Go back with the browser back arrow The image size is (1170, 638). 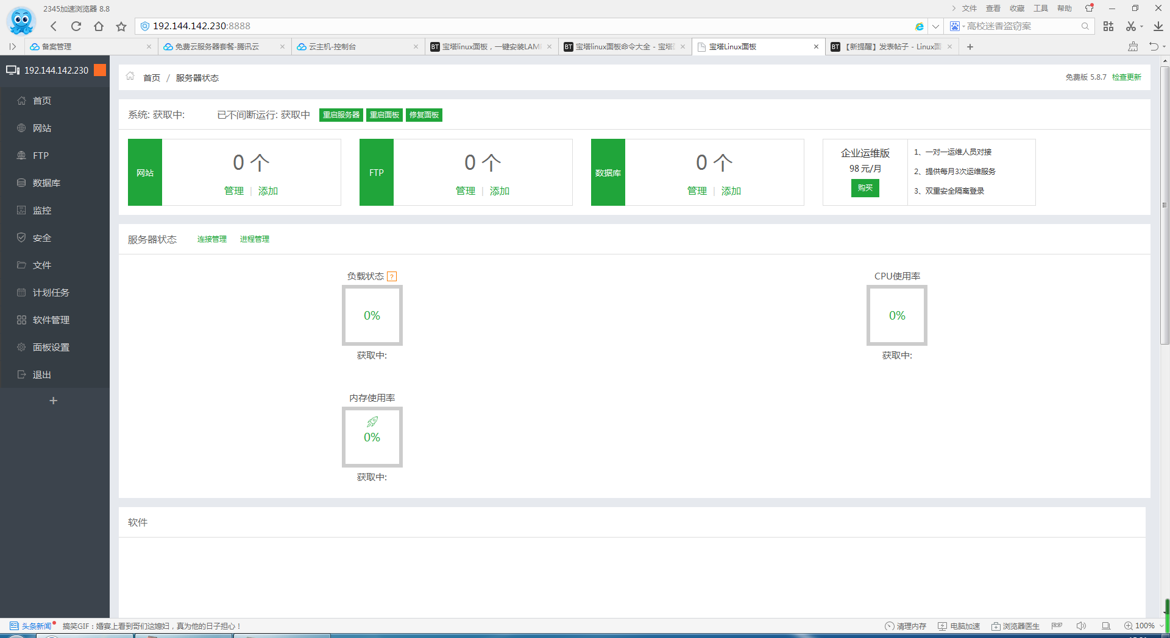(x=54, y=26)
